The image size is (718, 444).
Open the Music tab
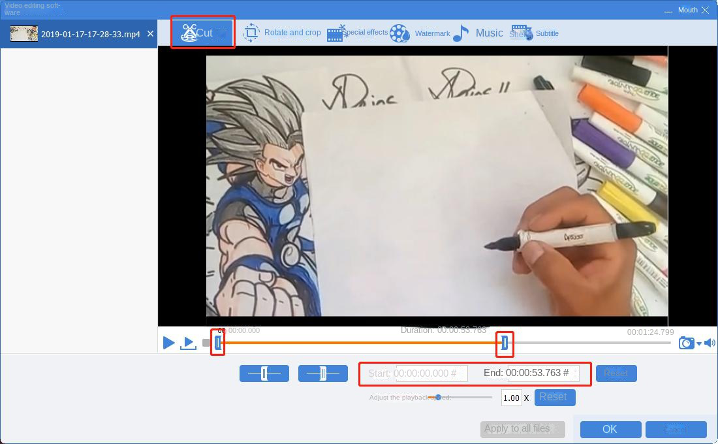(478, 33)
